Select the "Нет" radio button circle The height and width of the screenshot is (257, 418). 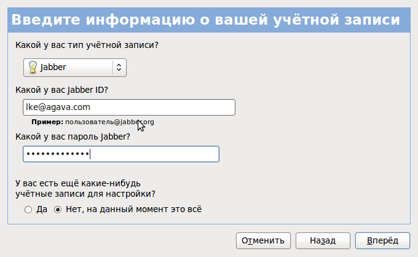pos(58,210)
